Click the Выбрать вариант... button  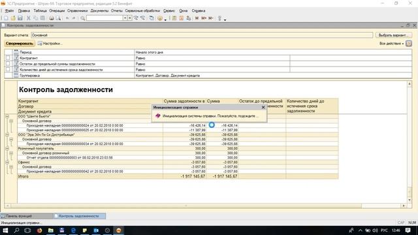click(393, 35)
